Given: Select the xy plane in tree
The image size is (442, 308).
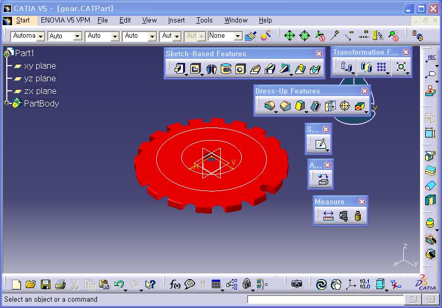Looking at the screenshot, I should 39,66.
